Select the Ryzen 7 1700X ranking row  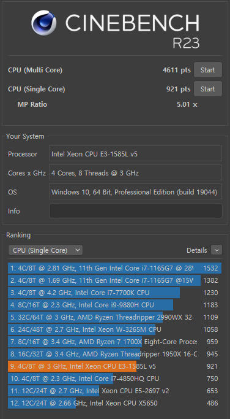[114, 342]
